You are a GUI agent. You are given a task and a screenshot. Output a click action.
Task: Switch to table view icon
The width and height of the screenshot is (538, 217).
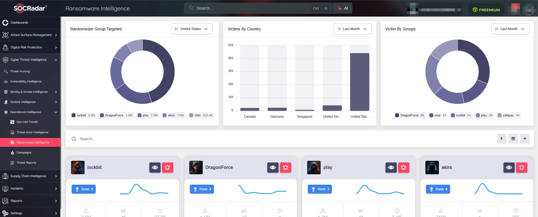coord(513,139)
